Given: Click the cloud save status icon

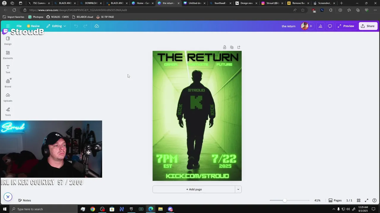Looking at the screenshot, I should click(x=97, y=26).
